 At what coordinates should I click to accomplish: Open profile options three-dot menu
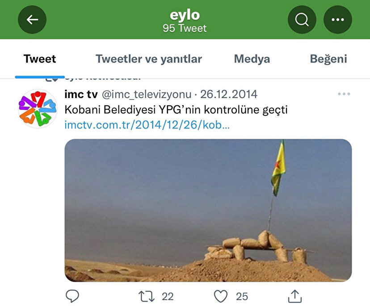point(338,20)
